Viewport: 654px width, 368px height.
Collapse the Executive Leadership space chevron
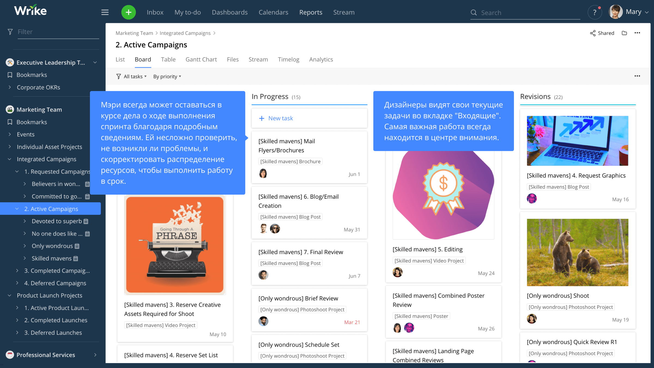[x=95, y=62]
